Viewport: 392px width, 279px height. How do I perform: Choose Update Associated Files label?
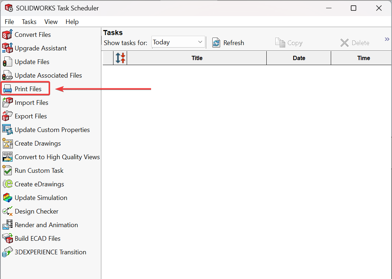click(48, 75)
